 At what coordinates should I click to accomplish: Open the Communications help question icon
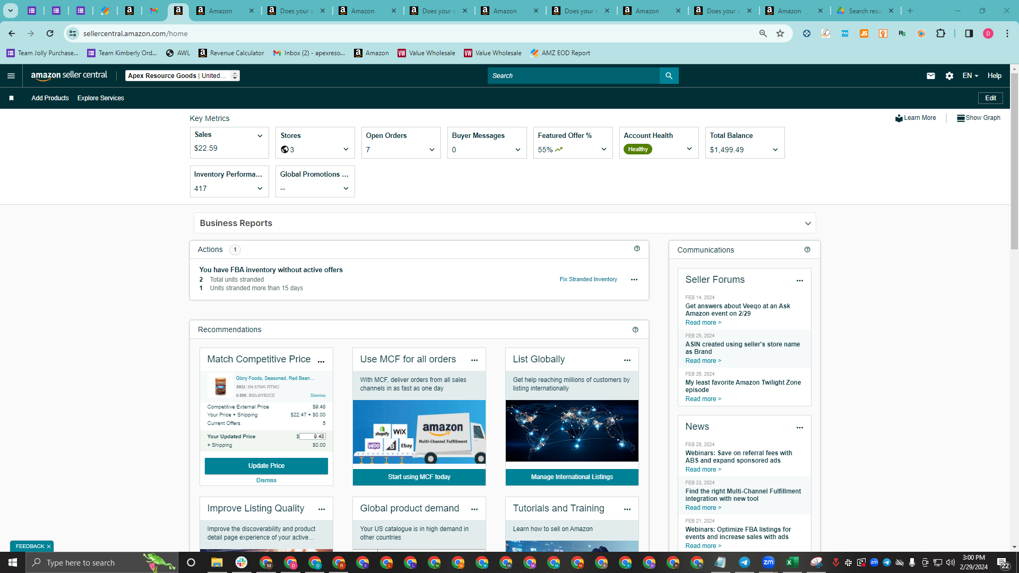point(807,249)
